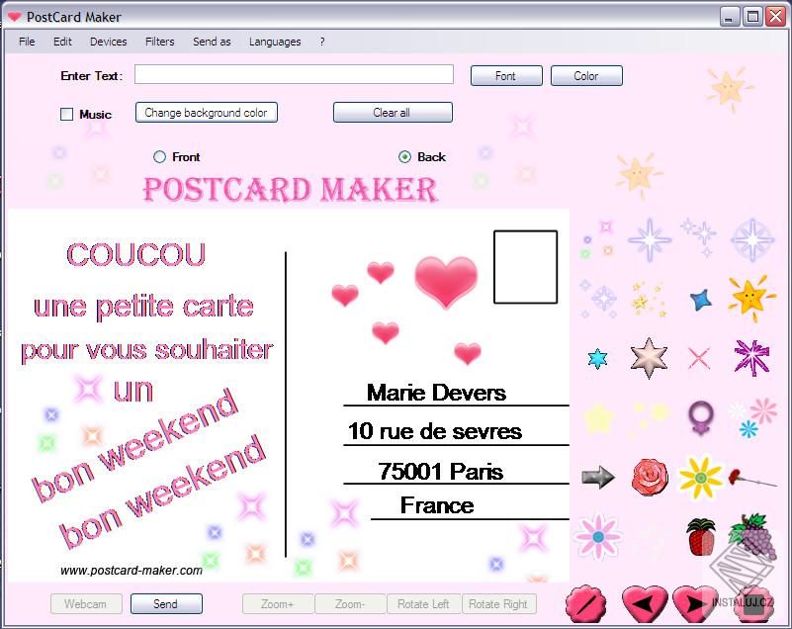Select the Marie Devers address line
This screenshot has width=792, height=629.
pos(436,393)
